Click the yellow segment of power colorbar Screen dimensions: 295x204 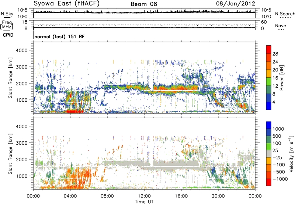coord(269,74)
